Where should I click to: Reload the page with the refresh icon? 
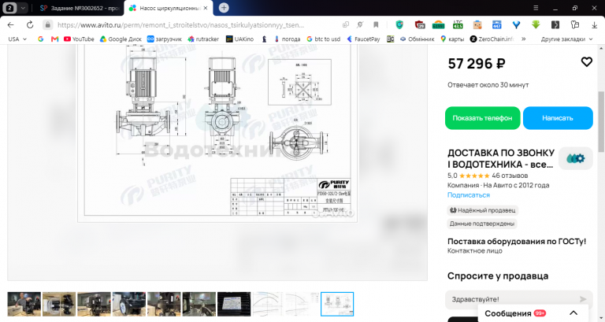(30, 25)
